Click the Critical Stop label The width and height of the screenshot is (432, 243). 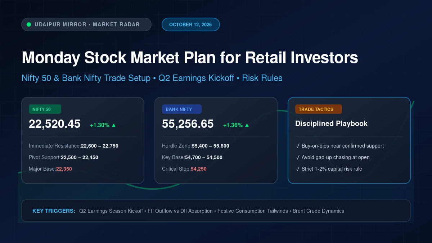pyautogui.click(x=176, y=169)
